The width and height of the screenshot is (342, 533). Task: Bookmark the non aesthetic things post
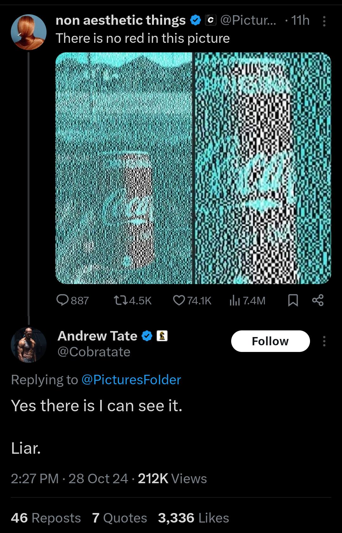(x=293, y=300)
